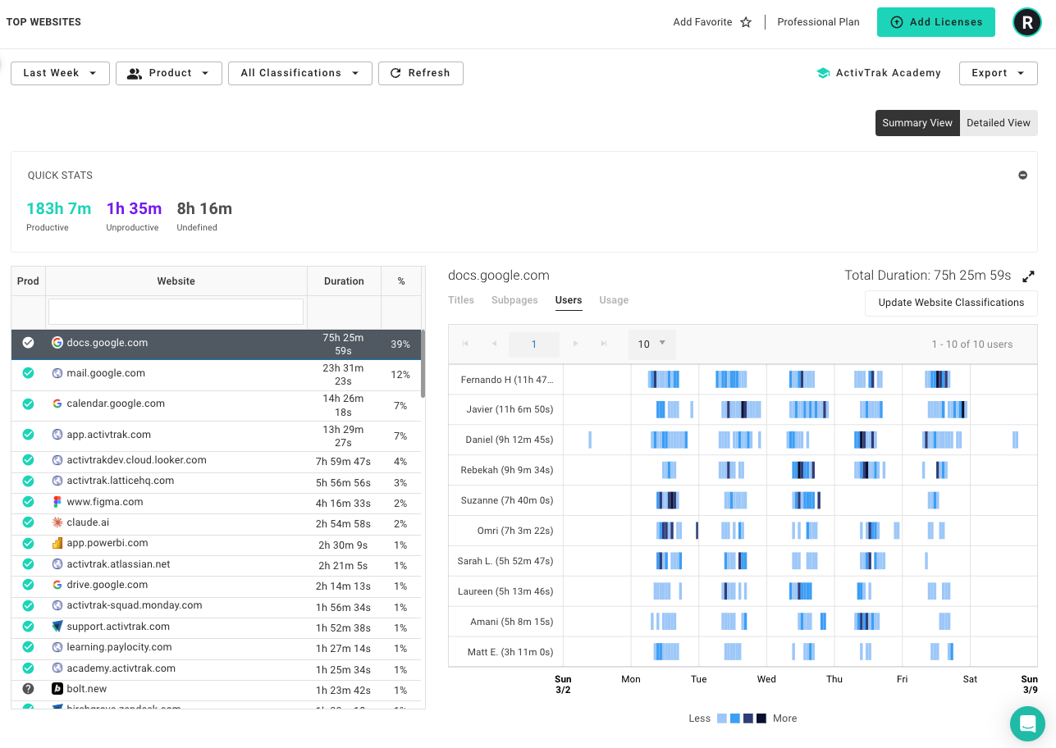Click Update Website Classifications
The image size is (1056, 748).
pos(951,303)
